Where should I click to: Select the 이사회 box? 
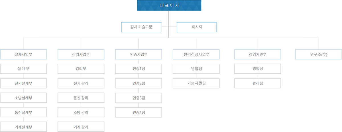(x=197, y=27)
